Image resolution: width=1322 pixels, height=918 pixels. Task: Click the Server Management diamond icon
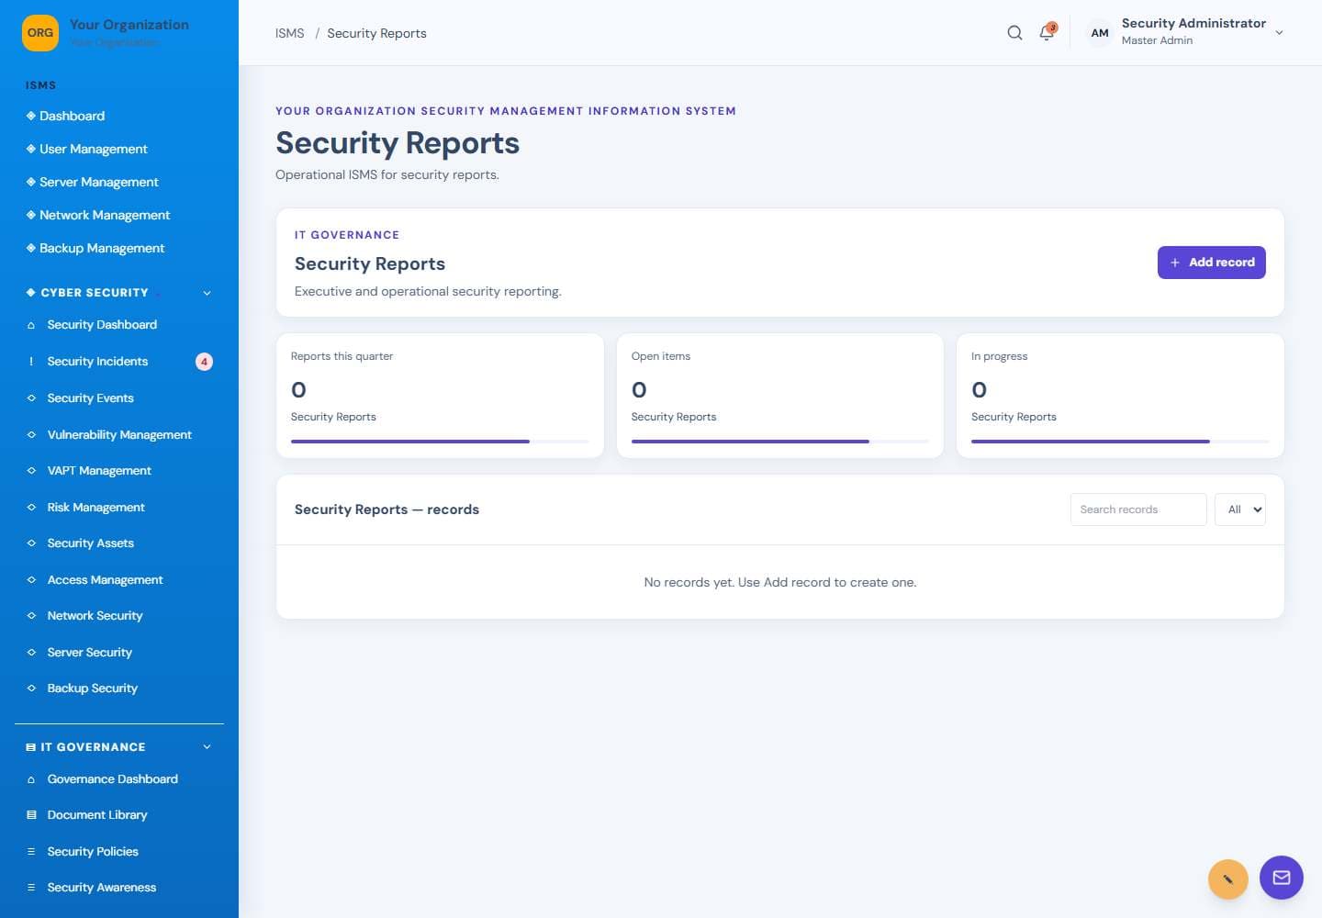(x=31, y=182)
